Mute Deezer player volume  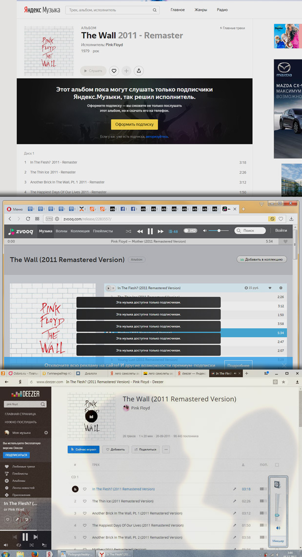(x=6, y=545)
